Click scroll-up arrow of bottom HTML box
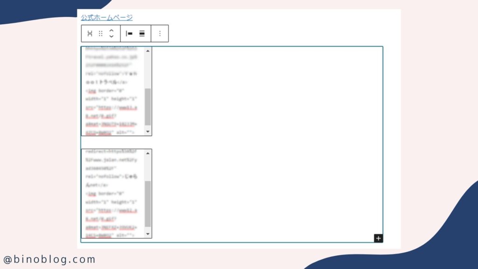Image resolution: width=478 pixels, height=269 pixels. (148, 153)
